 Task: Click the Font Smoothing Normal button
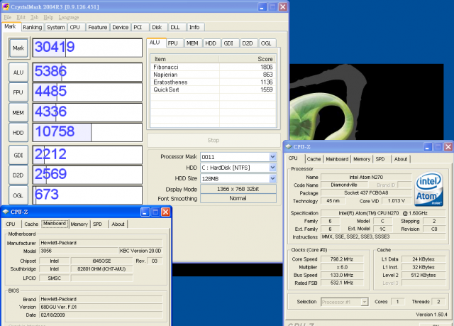[x=238, y=198]
